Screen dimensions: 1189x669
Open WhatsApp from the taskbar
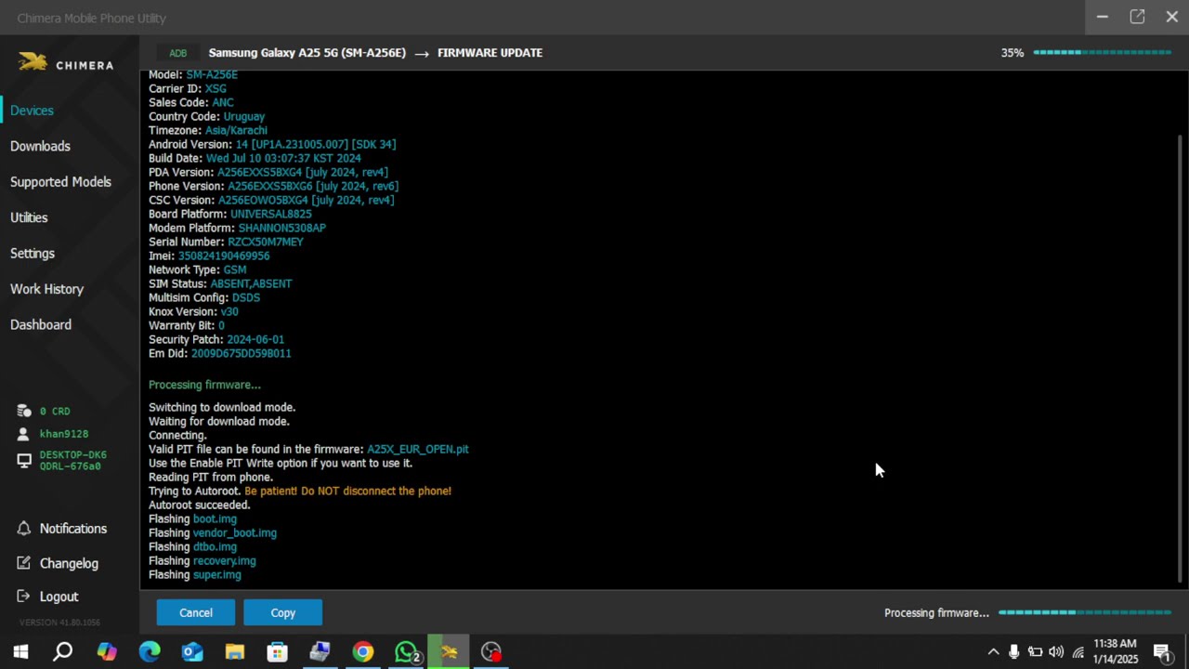(406, 652)
